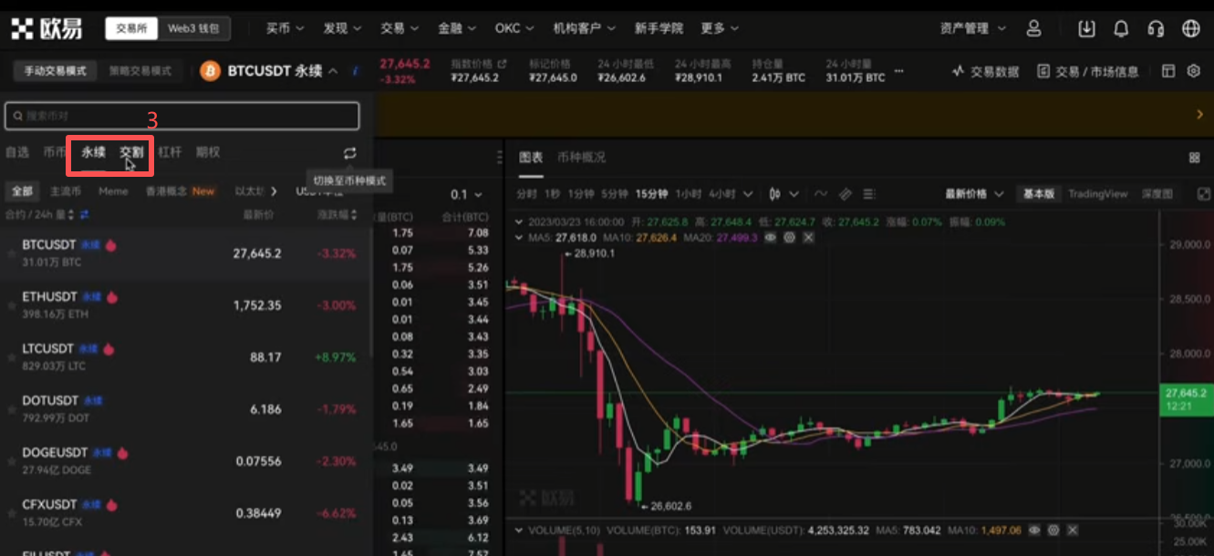
Task: Favorite ETHUSDT with star icon
Action: [12, 306]
